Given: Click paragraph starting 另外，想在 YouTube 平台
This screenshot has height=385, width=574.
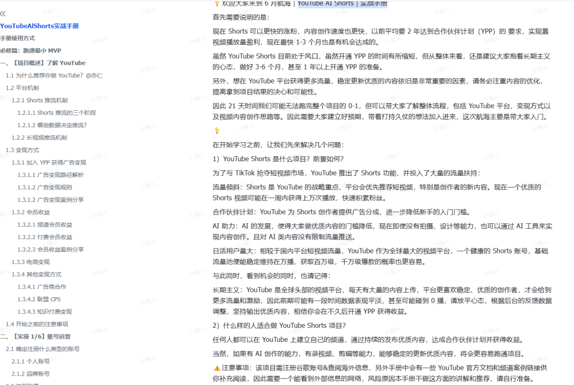Looking at the screenshot, I should [x=378, y=87].
